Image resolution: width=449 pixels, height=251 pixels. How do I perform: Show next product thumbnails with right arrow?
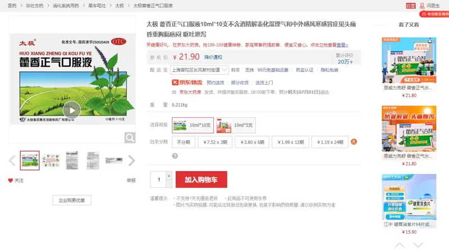pyautogui.click(x=131, y=161)
